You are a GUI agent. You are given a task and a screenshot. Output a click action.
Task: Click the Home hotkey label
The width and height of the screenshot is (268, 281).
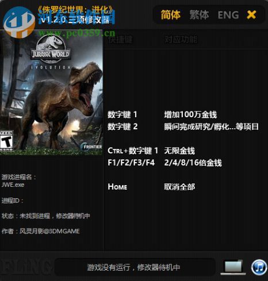click(x=117, y=187)
